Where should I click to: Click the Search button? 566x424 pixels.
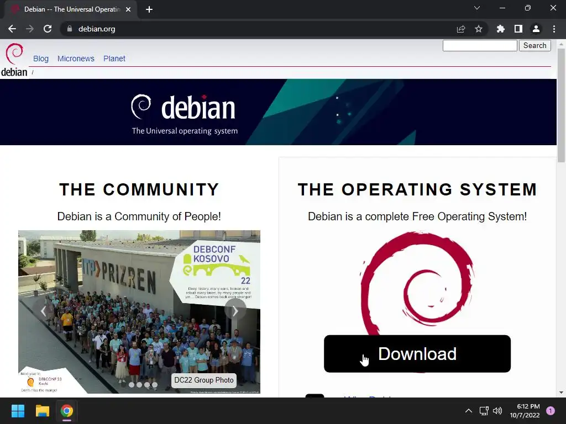(x=534, y=45)
